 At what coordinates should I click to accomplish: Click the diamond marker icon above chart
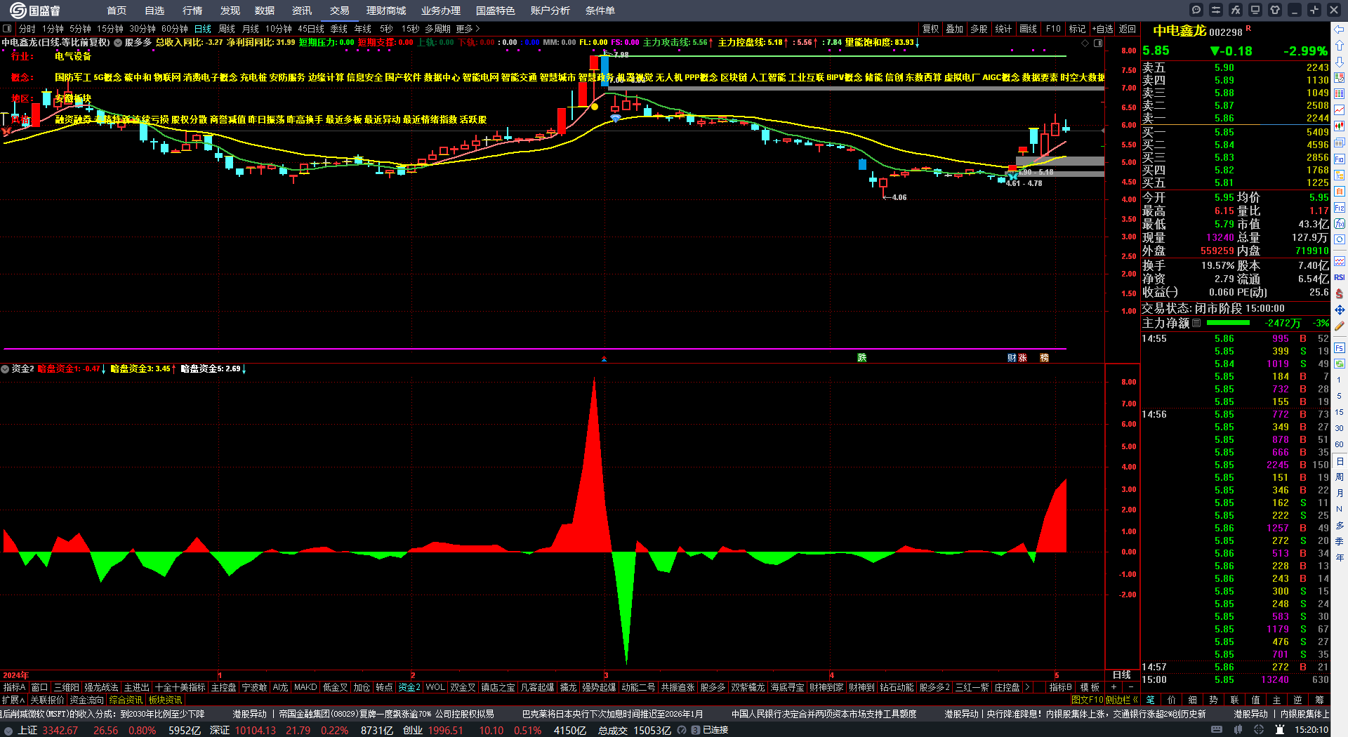1085,43
